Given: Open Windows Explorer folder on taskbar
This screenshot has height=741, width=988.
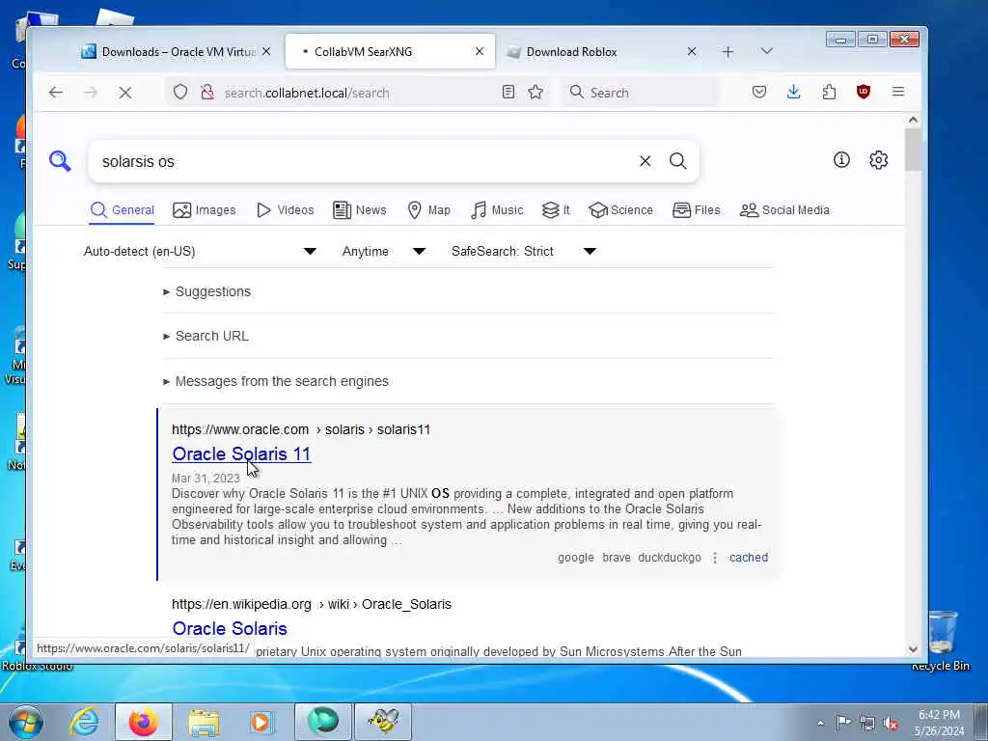Looking at the screenshot, I should tap(204, 722).
